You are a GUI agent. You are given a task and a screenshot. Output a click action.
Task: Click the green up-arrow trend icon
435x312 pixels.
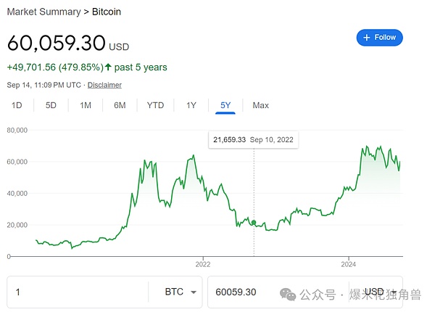pyautogui.click(x=108, y=67)
